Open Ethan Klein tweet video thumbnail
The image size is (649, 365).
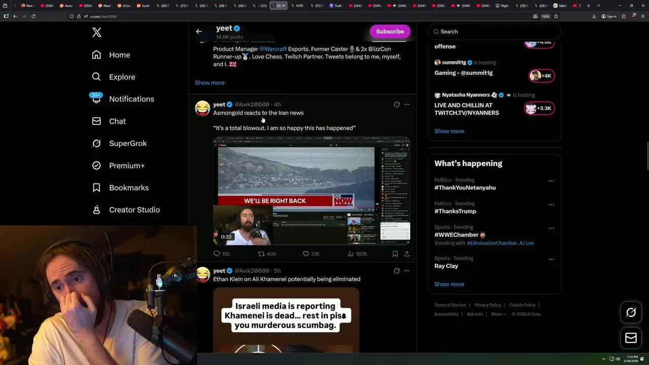(286, 320)
